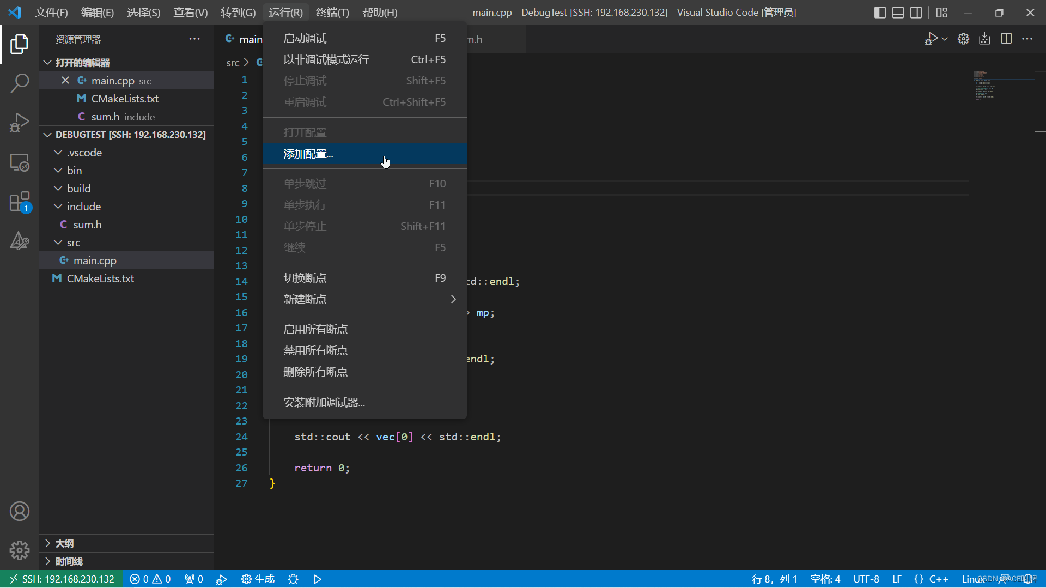This screenshot has height=588, width=1046.
Task: Open the 终端(T) menu
Action: click(332, 13)
